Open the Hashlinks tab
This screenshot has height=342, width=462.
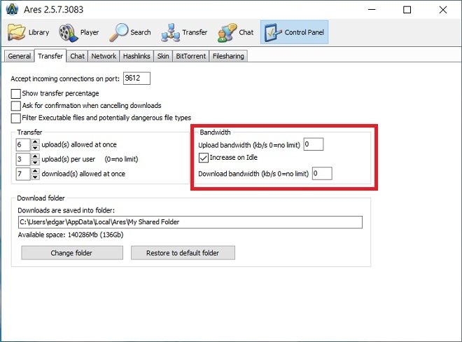pyautogui.click(x=136, y=56)
